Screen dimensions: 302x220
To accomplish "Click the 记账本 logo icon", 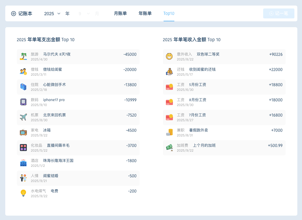I will pos(13,13).
